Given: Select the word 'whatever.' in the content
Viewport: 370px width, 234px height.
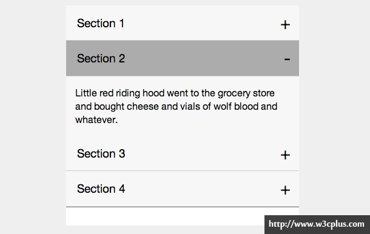Looking at the screenshot, I should point(96,120).
